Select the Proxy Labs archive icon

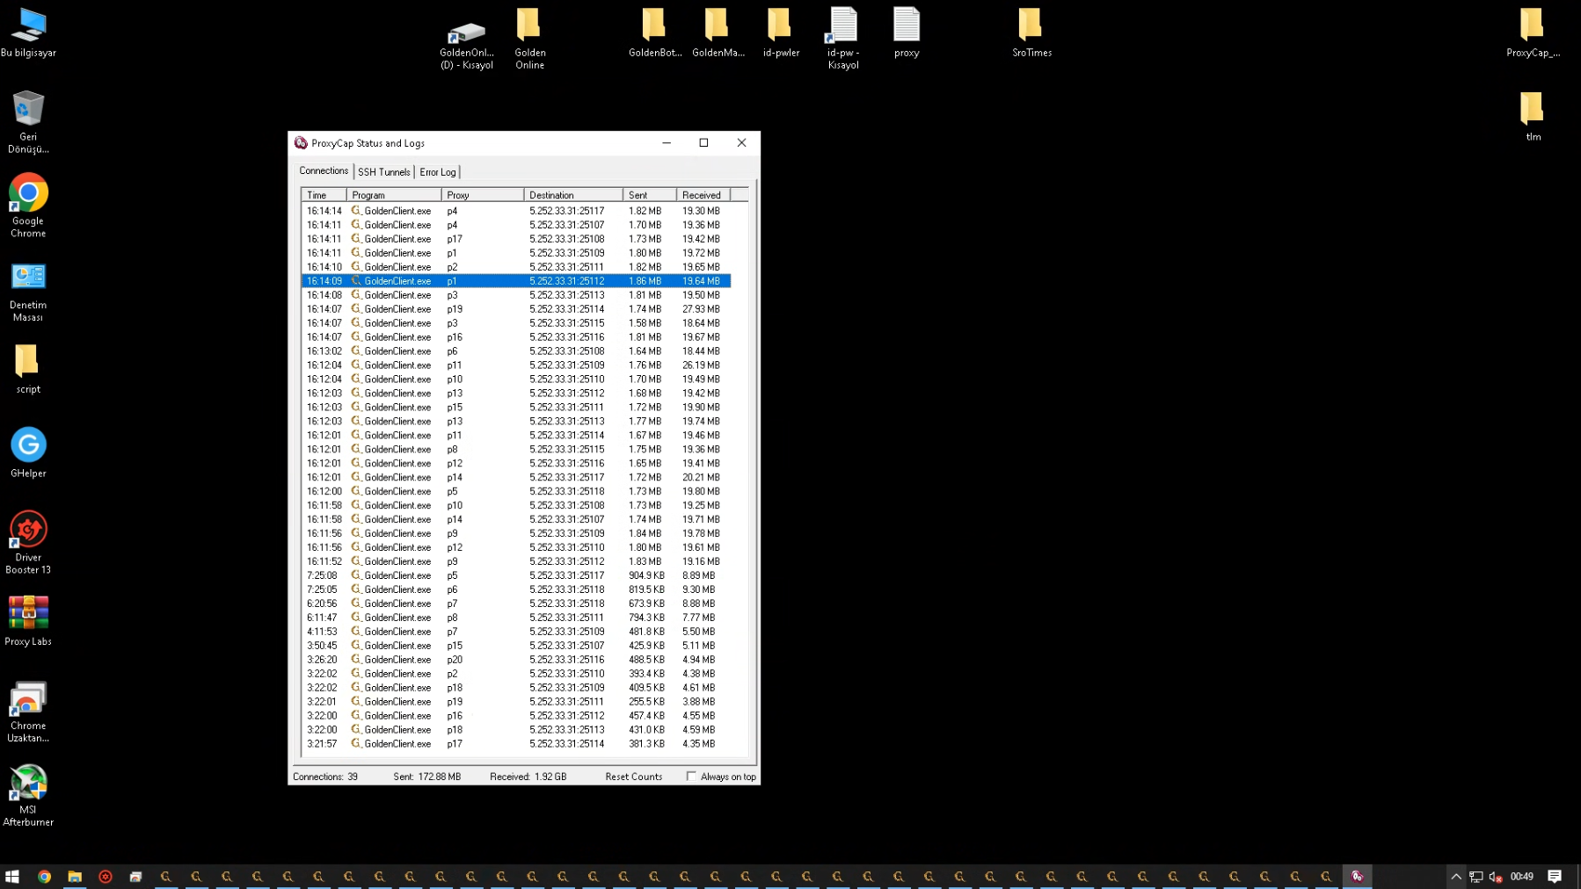[x=28, y=620]
